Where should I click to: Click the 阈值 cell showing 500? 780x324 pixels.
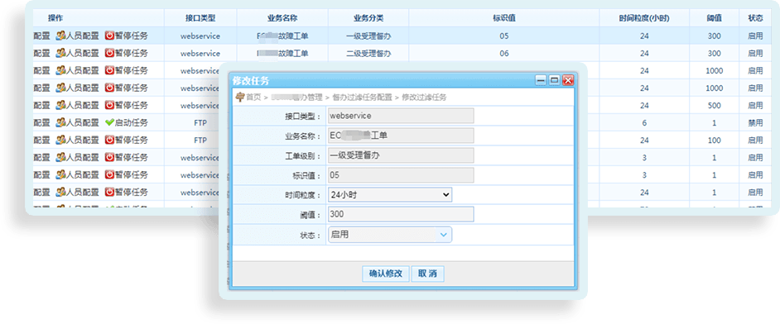coord(715,106)
